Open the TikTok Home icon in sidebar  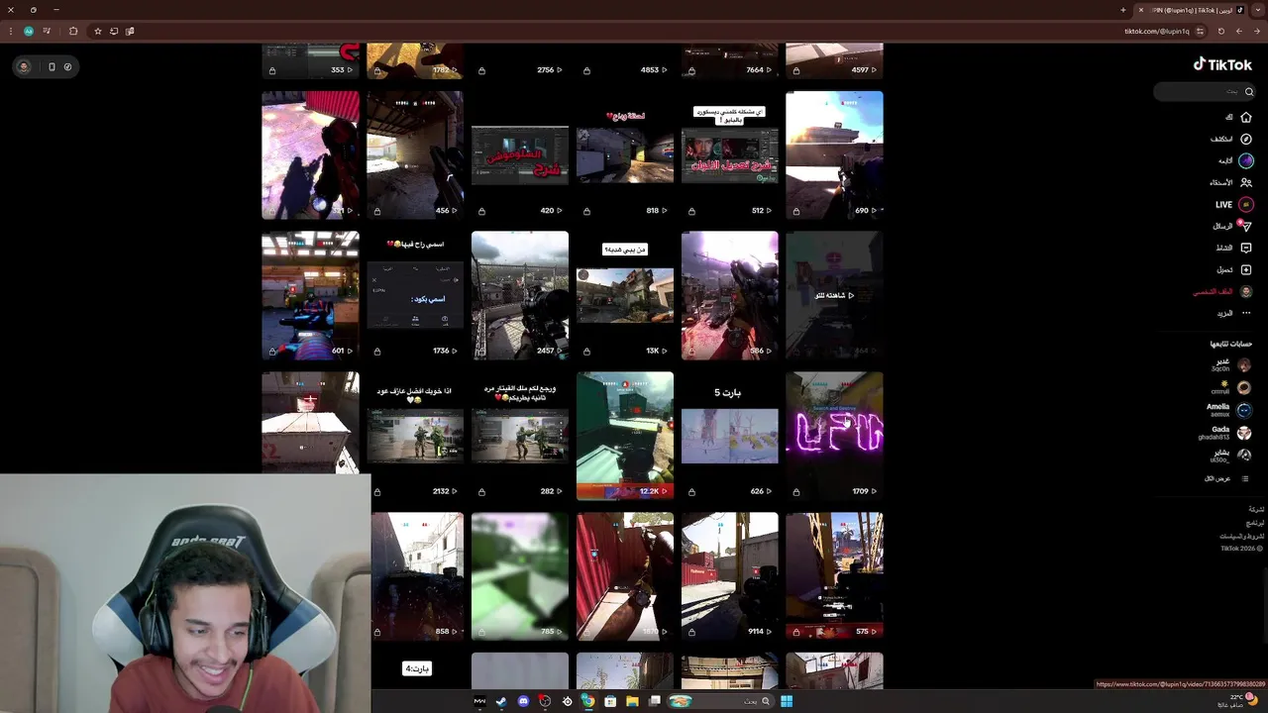click(1246, 117)
